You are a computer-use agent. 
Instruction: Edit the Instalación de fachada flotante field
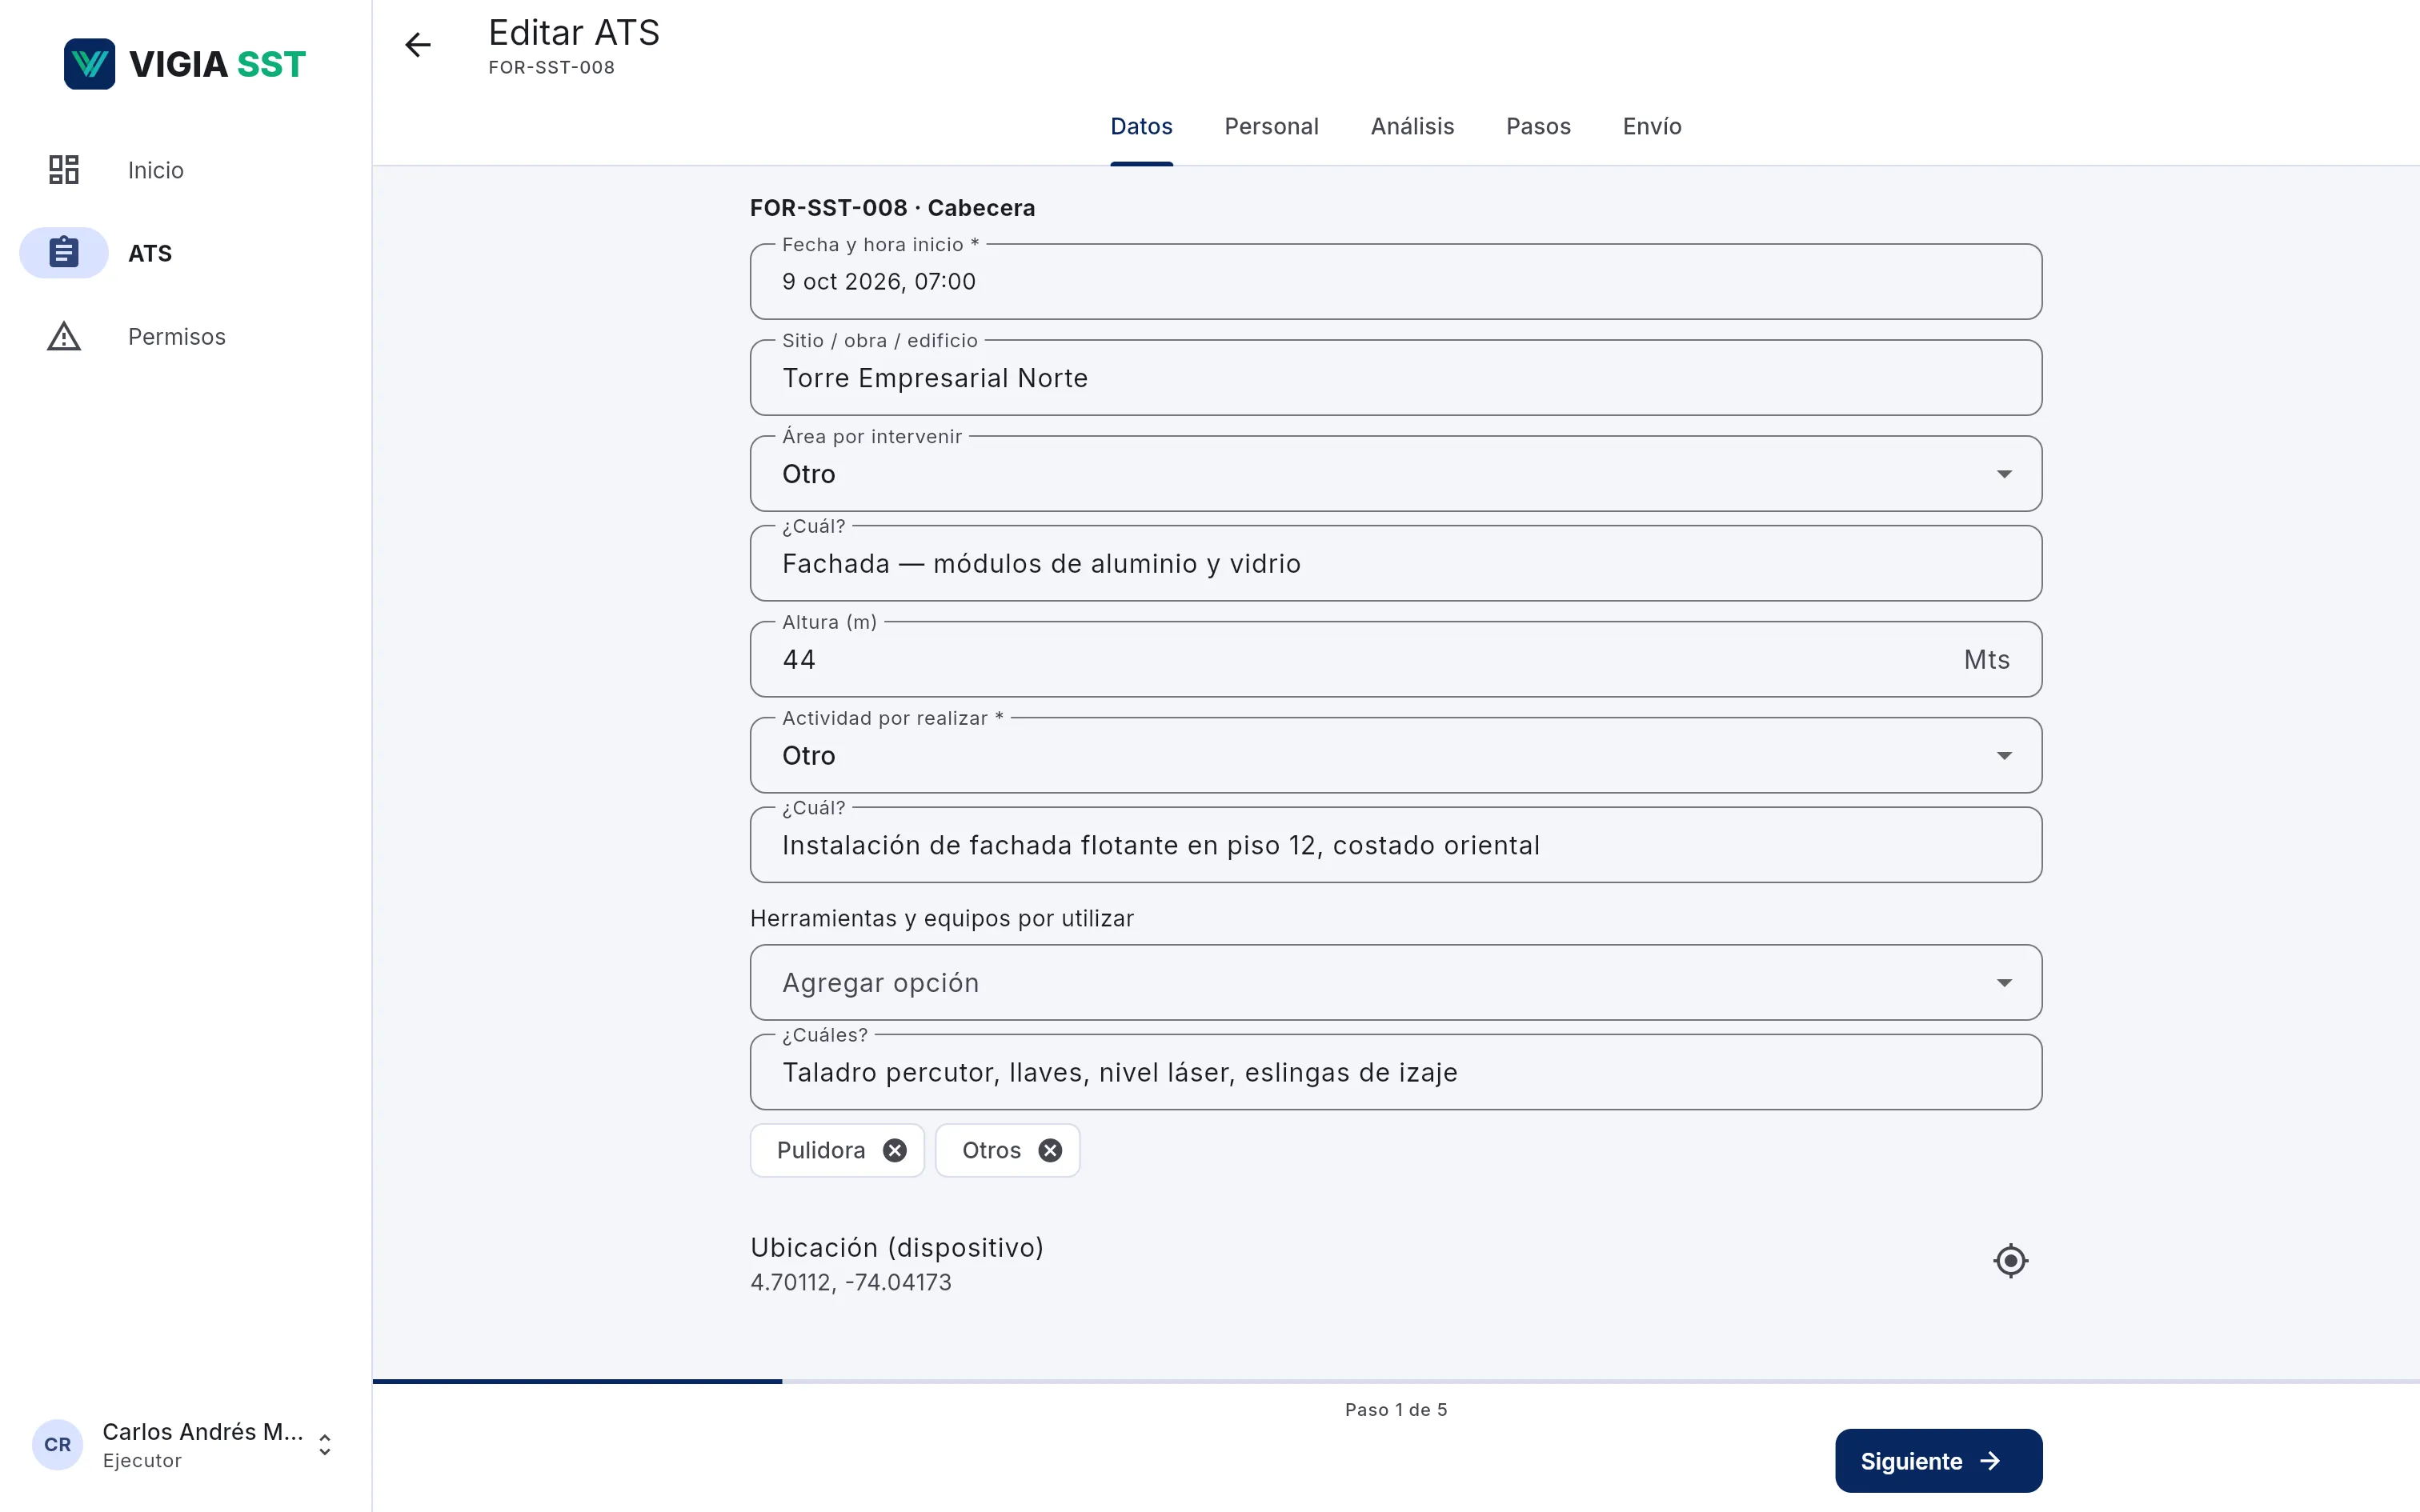click(x=1395, y=846)
